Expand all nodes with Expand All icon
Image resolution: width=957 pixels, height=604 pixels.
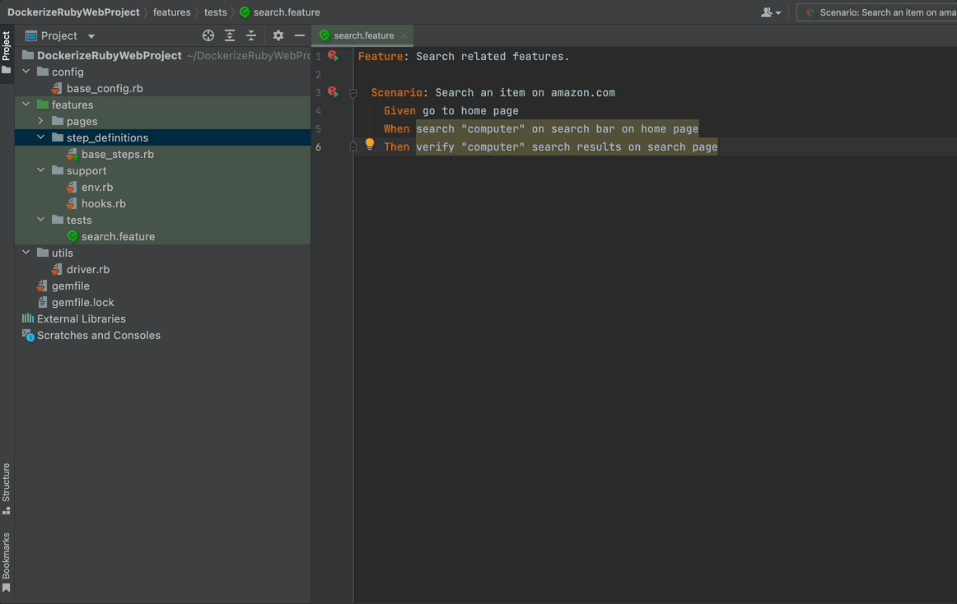(229, 35)
